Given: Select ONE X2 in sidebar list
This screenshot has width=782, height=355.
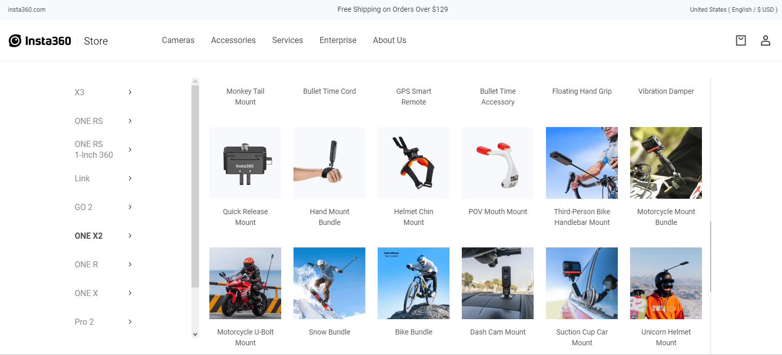Looking at the screenshot, I should (x=89, y=236).
